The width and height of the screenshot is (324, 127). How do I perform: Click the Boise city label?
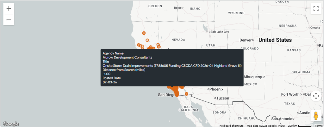click(x=178, y=8)
